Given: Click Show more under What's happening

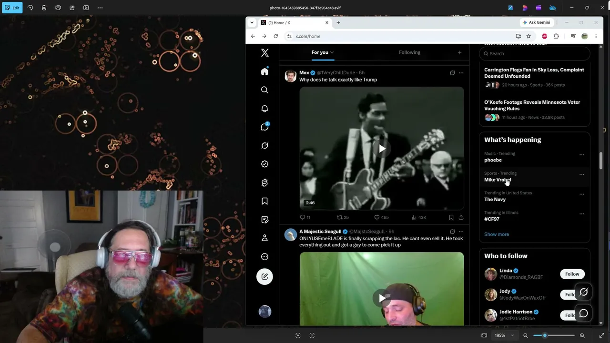Looking at the screenshot, I should click(x=497, y=234).
